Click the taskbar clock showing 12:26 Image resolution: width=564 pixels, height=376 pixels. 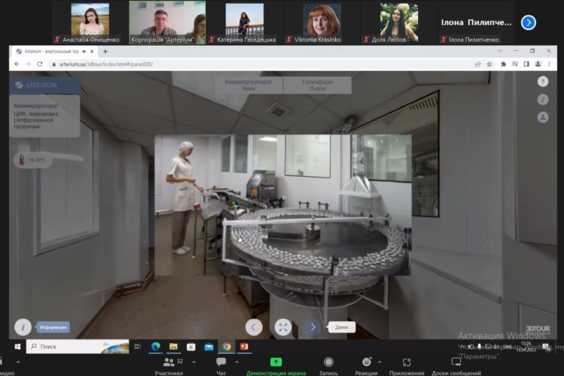(526, 346)
